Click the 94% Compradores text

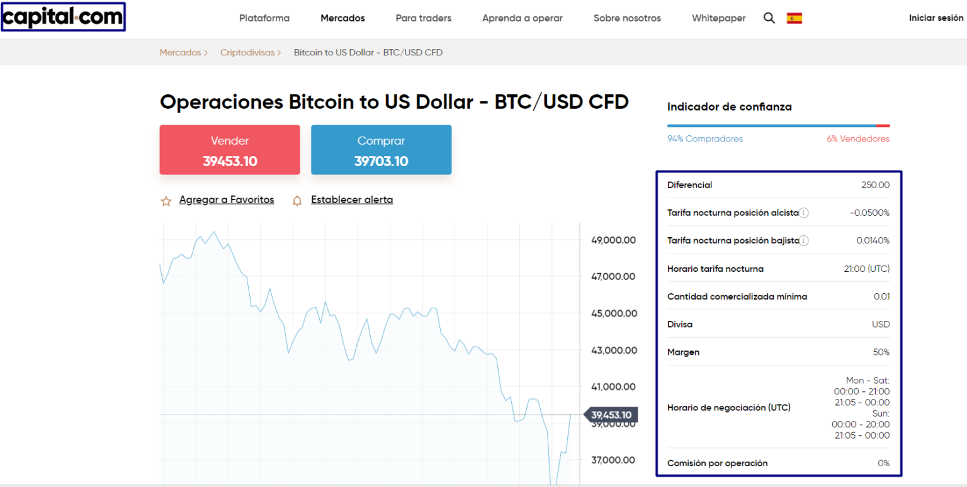[x=705, y=139]
